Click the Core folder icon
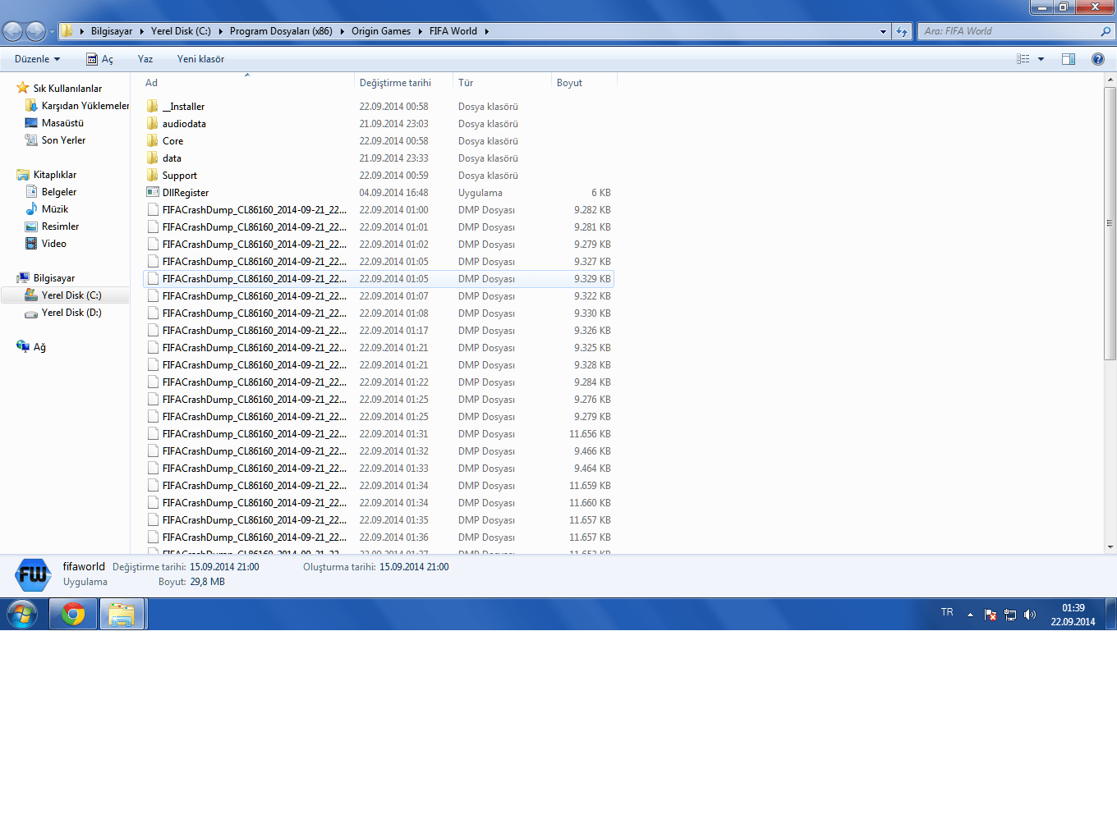Screen dimensions: 1117x837 click(x=153, y=141)
